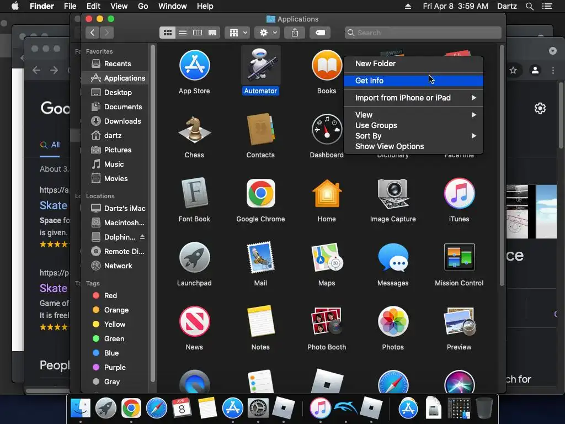Select Google Chrome in Applications folder

pyautogui.click(x=260, y=193)
